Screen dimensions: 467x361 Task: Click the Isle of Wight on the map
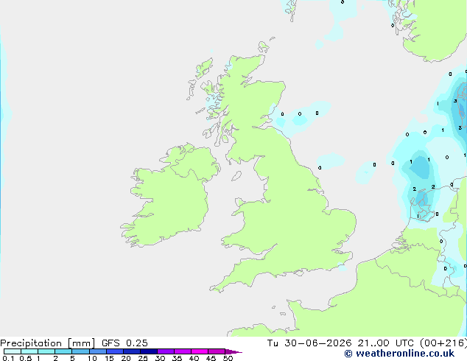299,273
